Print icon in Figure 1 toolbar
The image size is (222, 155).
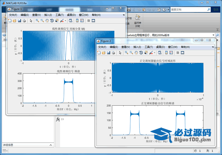coord(24,21)
